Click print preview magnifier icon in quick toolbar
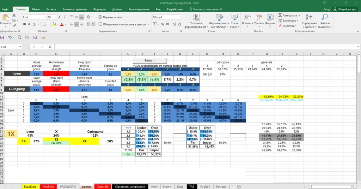 pos(19,37)
